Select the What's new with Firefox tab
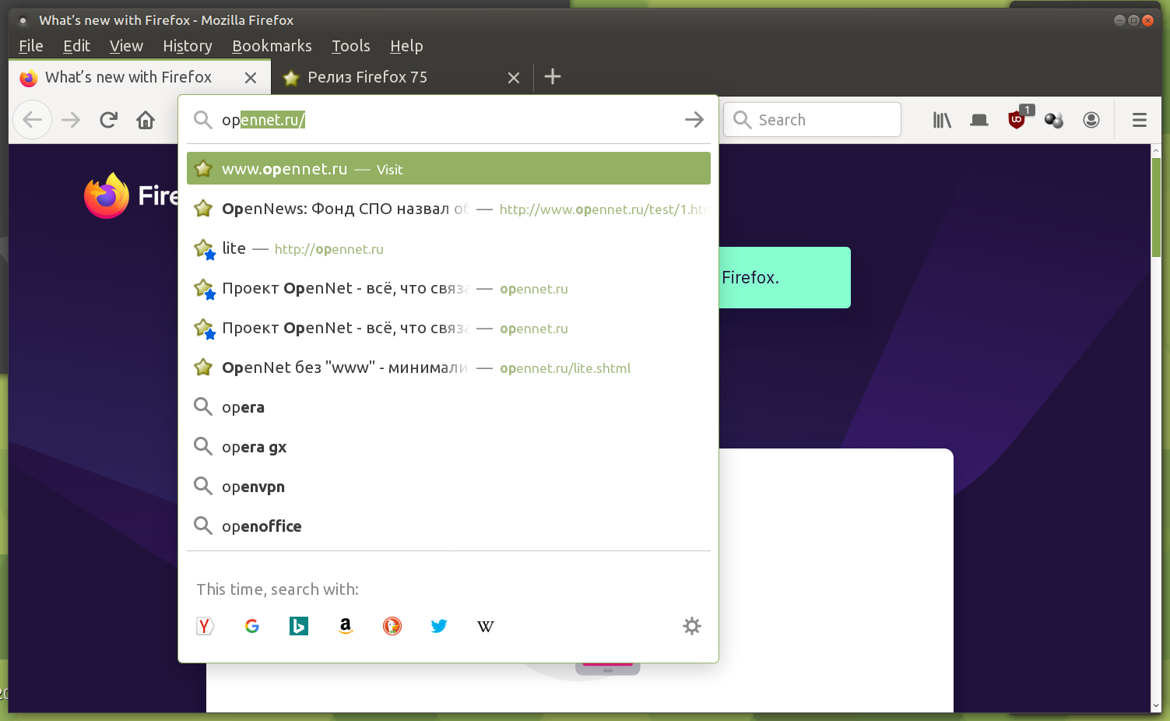 [140, 77]
